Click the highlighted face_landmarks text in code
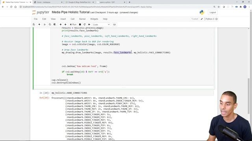Viewport: 252px width, 141px height. tap(122, 52)
